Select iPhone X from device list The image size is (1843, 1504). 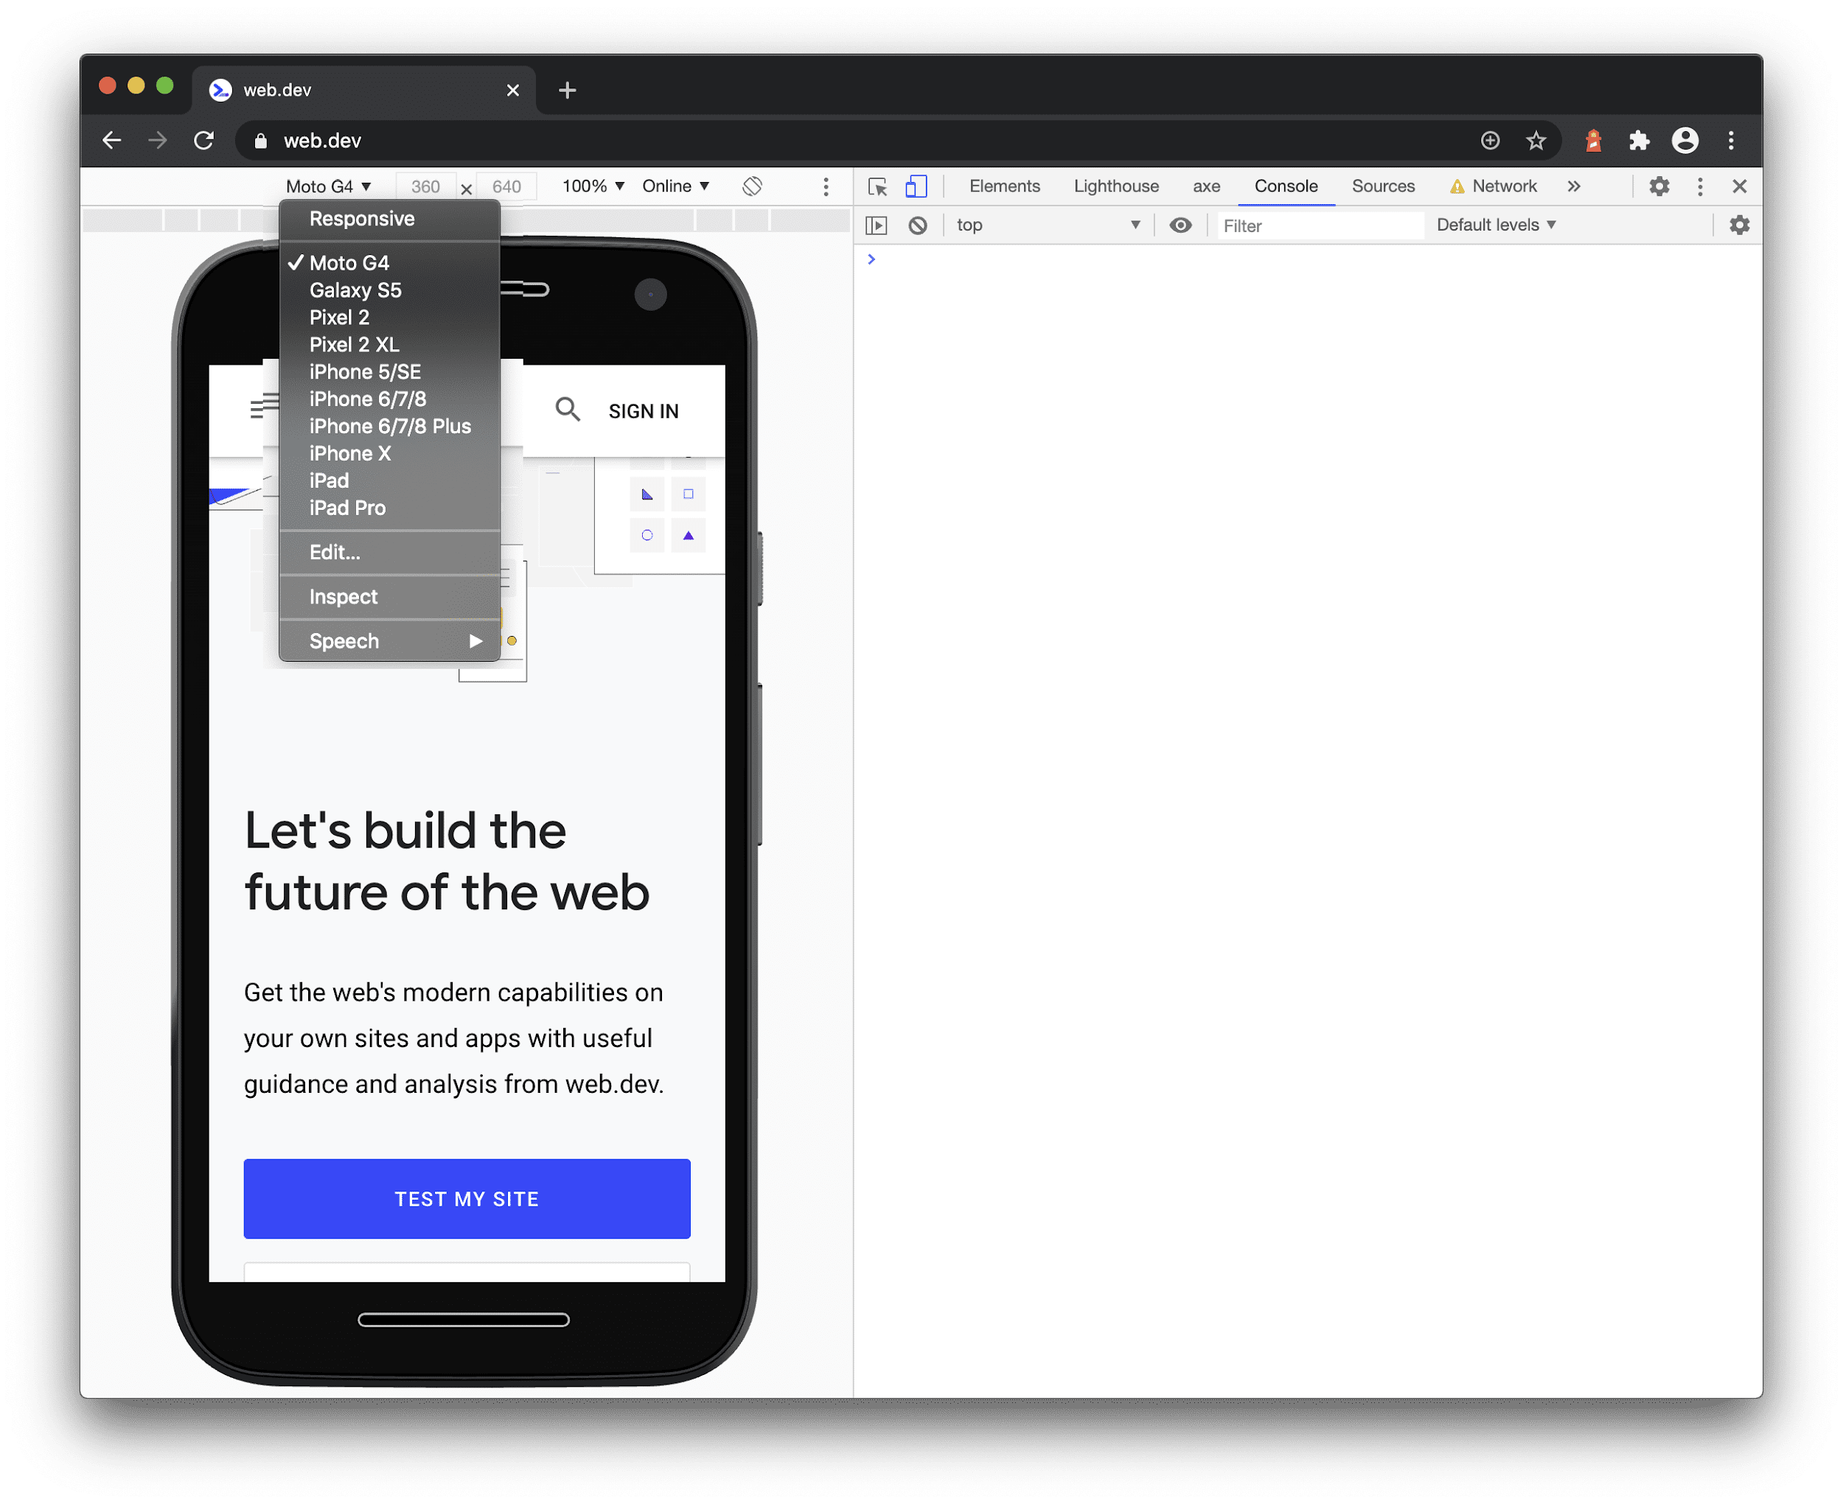click(349, 453)
